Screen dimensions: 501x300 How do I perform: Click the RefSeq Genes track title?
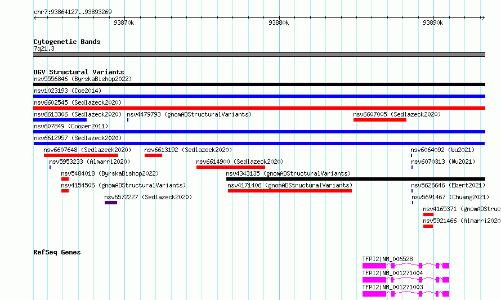(57, 252)
